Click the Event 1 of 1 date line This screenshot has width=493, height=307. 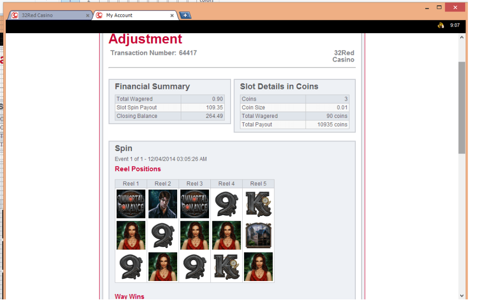[x=161, y=159]
